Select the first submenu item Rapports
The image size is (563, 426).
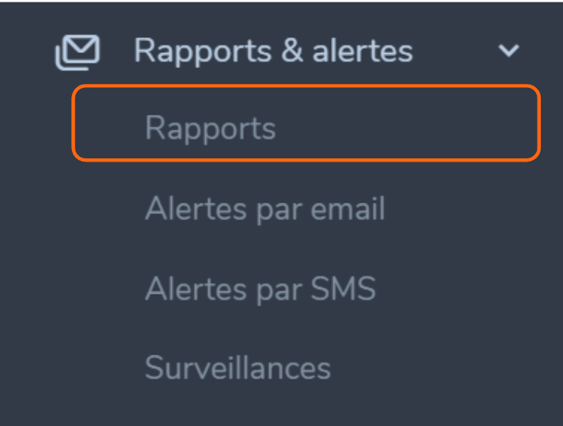point(306,124)
